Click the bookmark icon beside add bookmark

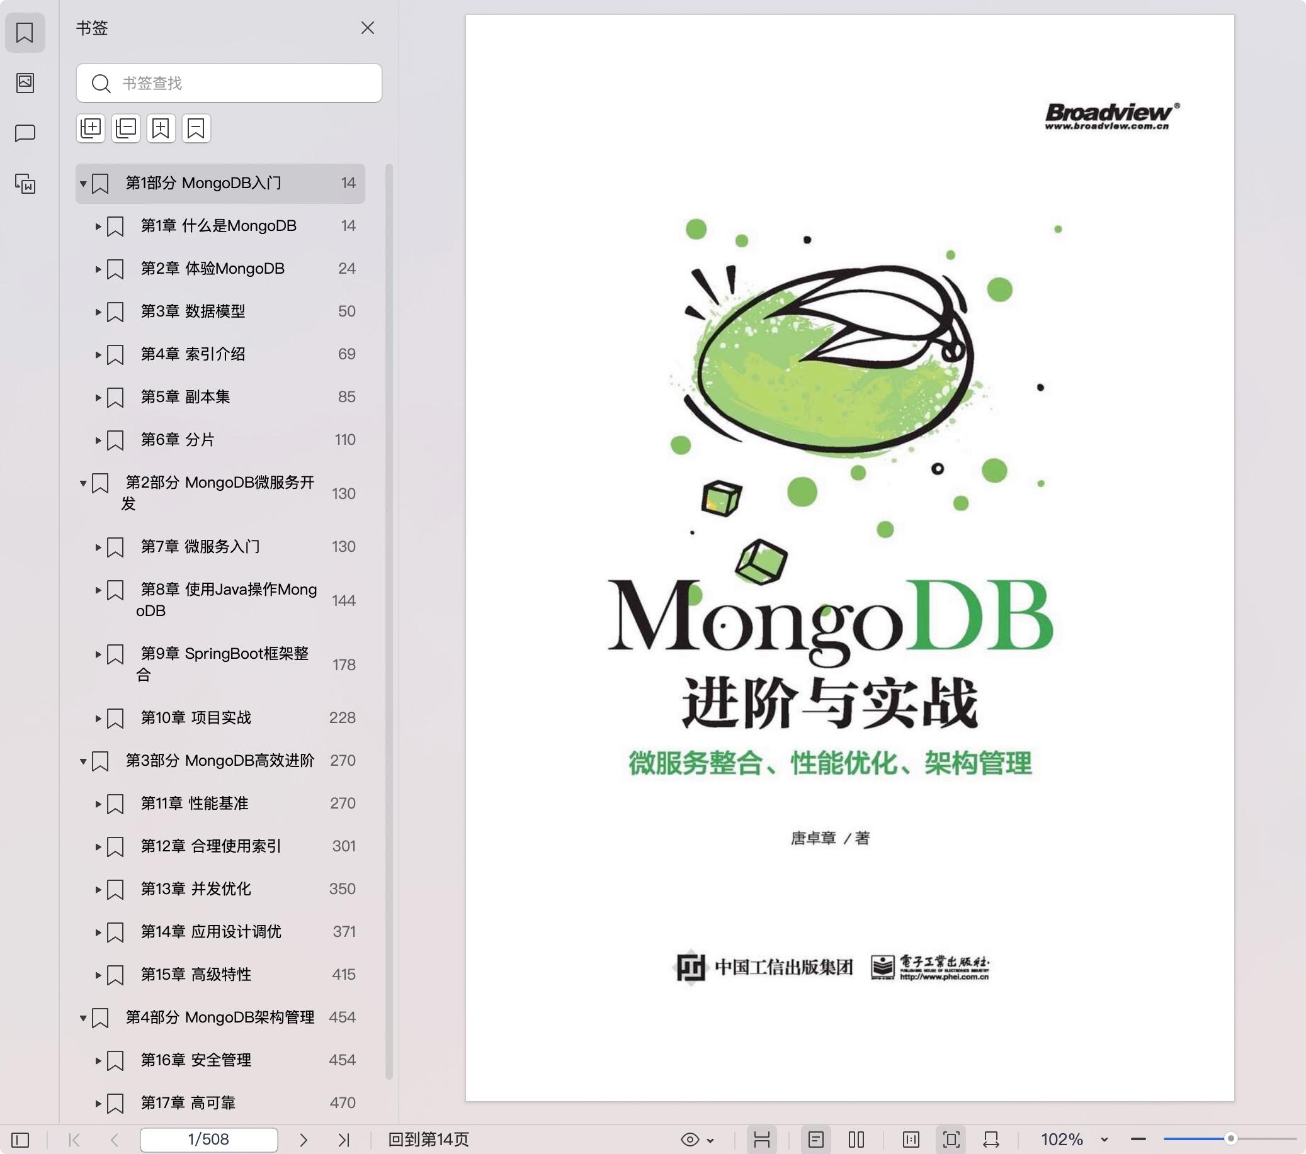pyautogui.click(x=196, y=128)
